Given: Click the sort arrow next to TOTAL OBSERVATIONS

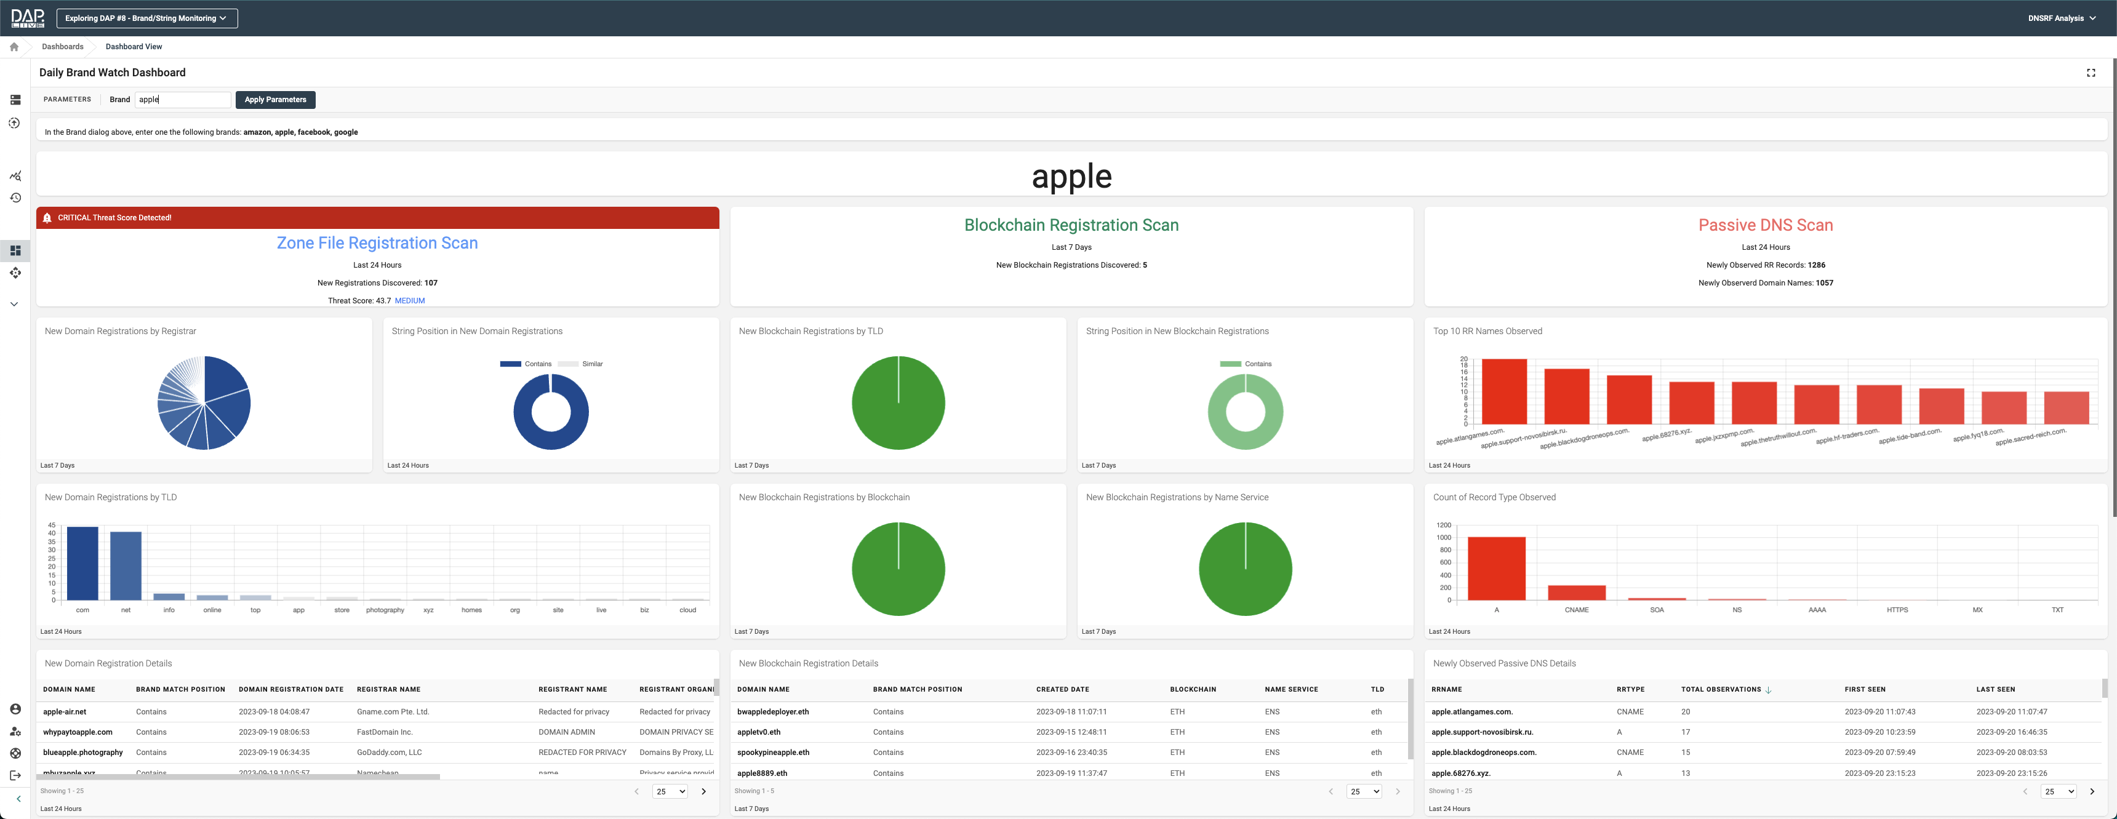Looking at the screenshot, I should click(x=1769, y=690).
